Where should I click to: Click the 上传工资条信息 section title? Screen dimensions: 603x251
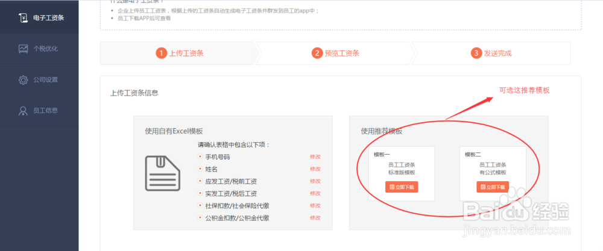134,93
